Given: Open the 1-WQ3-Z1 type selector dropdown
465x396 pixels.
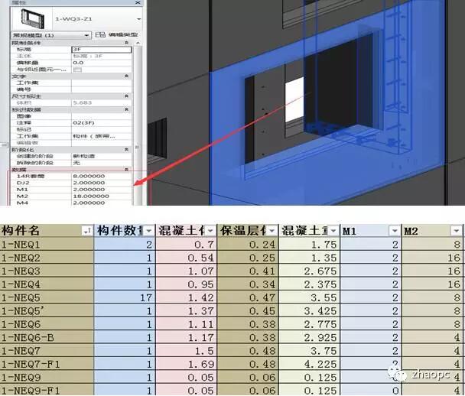Looking at the screenshot, I should (x=139, y=17).
